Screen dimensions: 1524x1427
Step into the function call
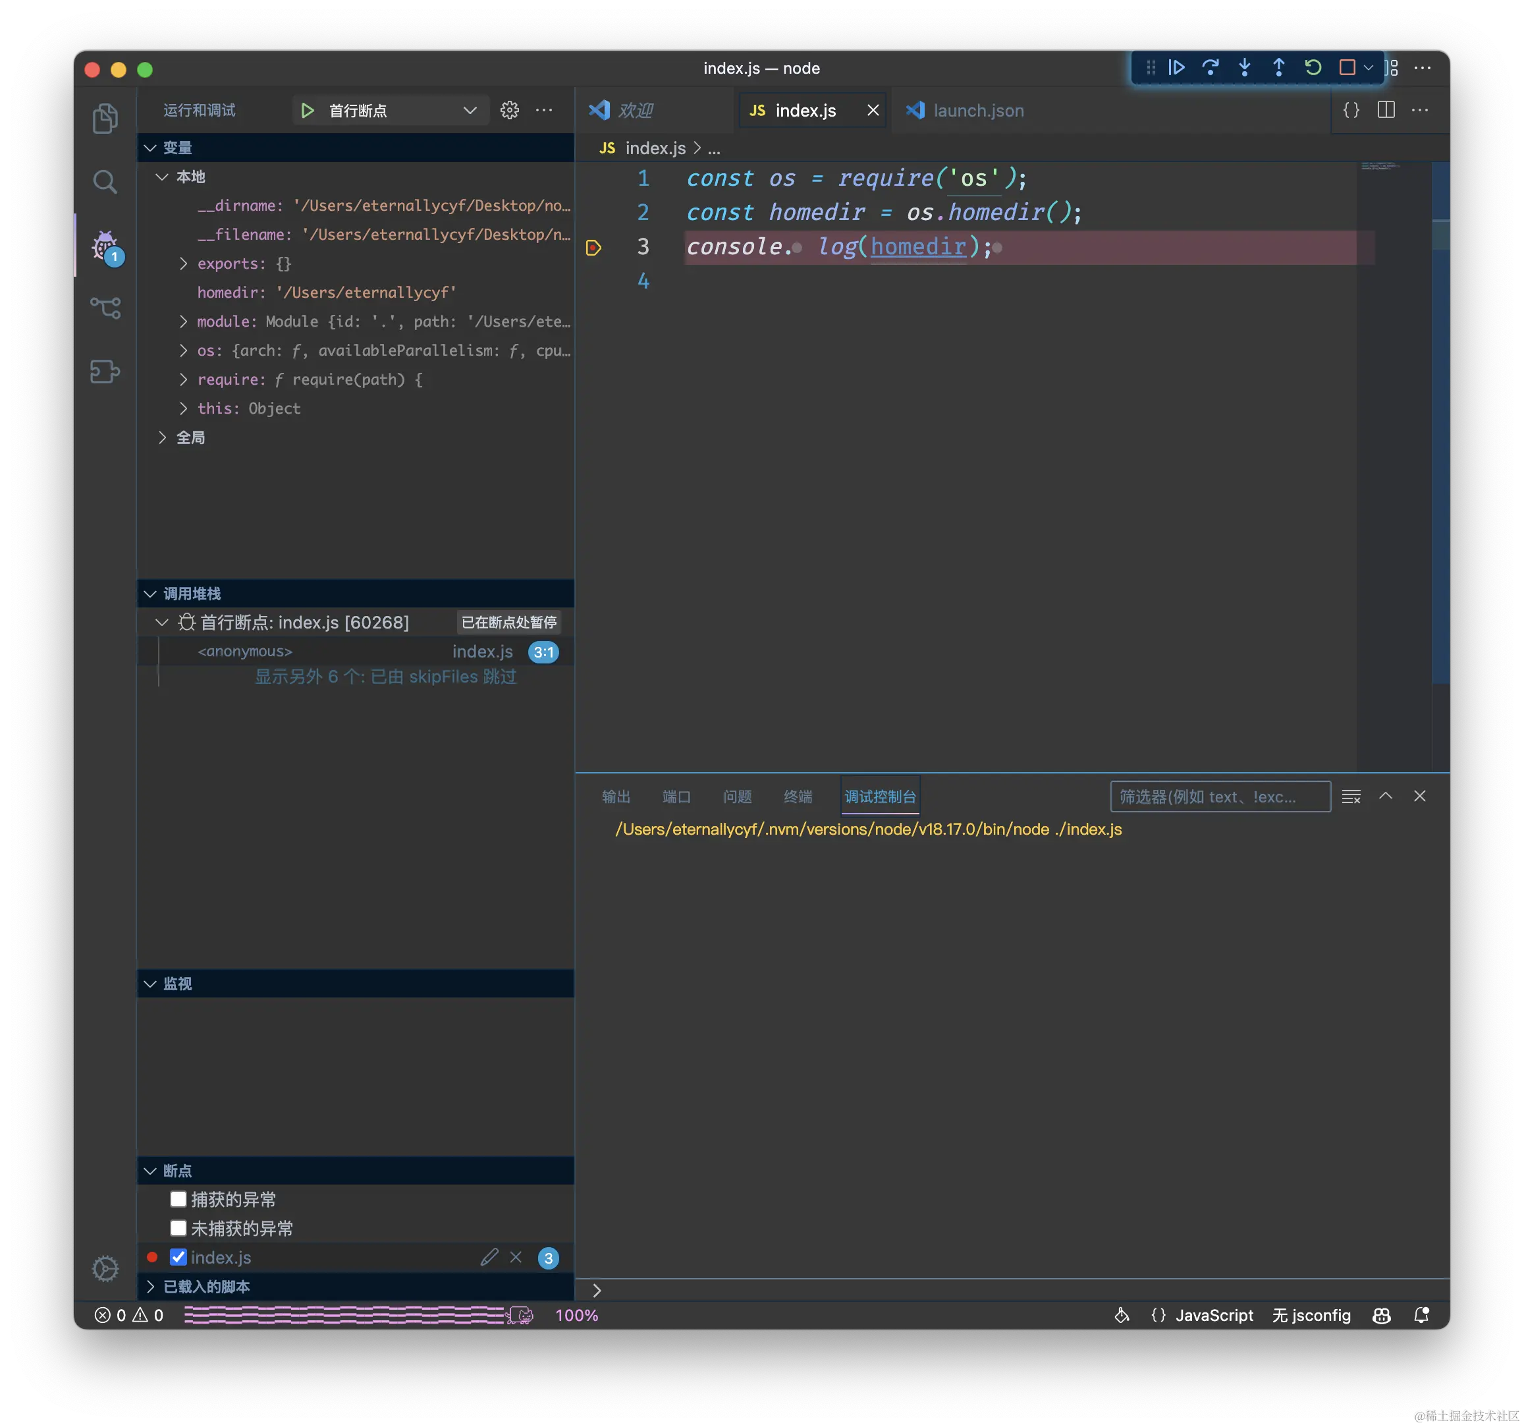tap(1244, 67)
